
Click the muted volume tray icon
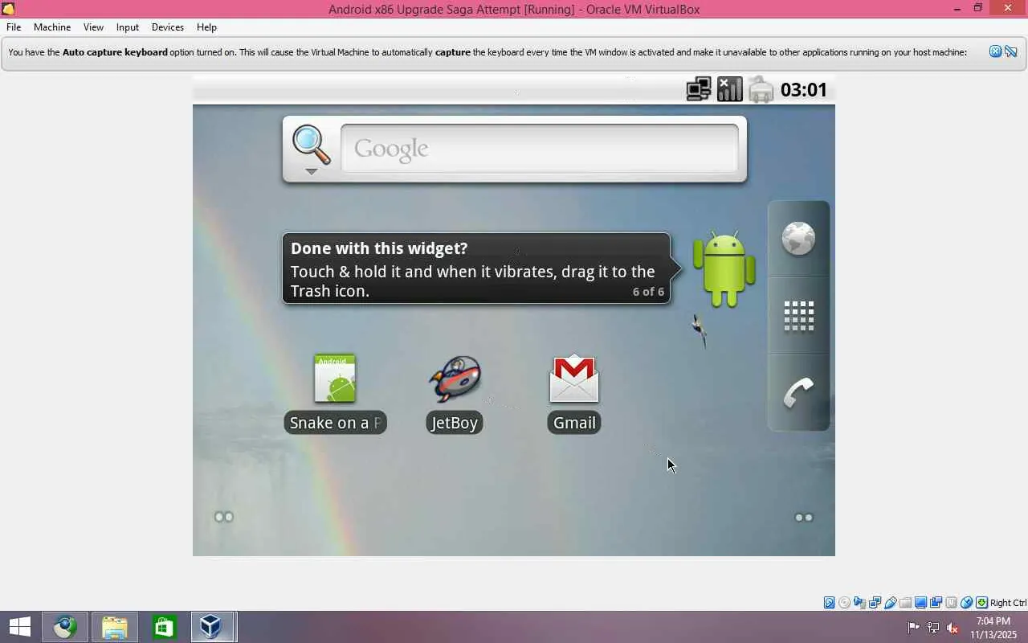pos(953,628)
